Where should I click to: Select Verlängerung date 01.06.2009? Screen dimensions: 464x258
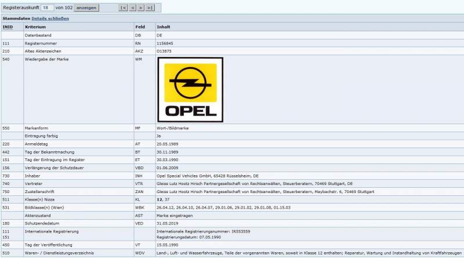coord(168,168)
